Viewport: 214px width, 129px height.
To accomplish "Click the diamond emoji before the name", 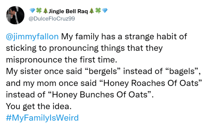I will (32, 11).
